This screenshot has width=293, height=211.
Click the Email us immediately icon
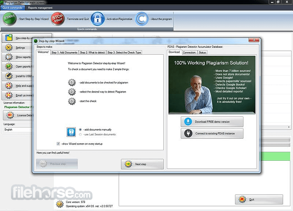(x=8, y=95)
